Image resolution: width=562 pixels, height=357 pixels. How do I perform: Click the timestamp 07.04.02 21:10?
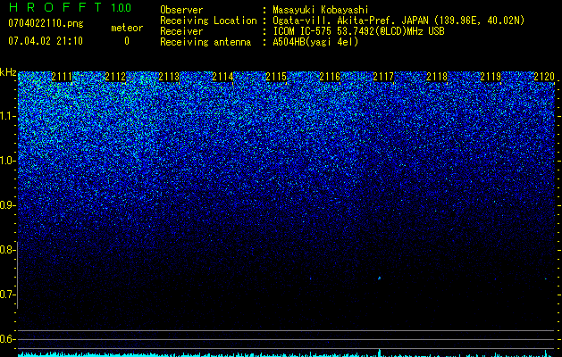(46, 40)
